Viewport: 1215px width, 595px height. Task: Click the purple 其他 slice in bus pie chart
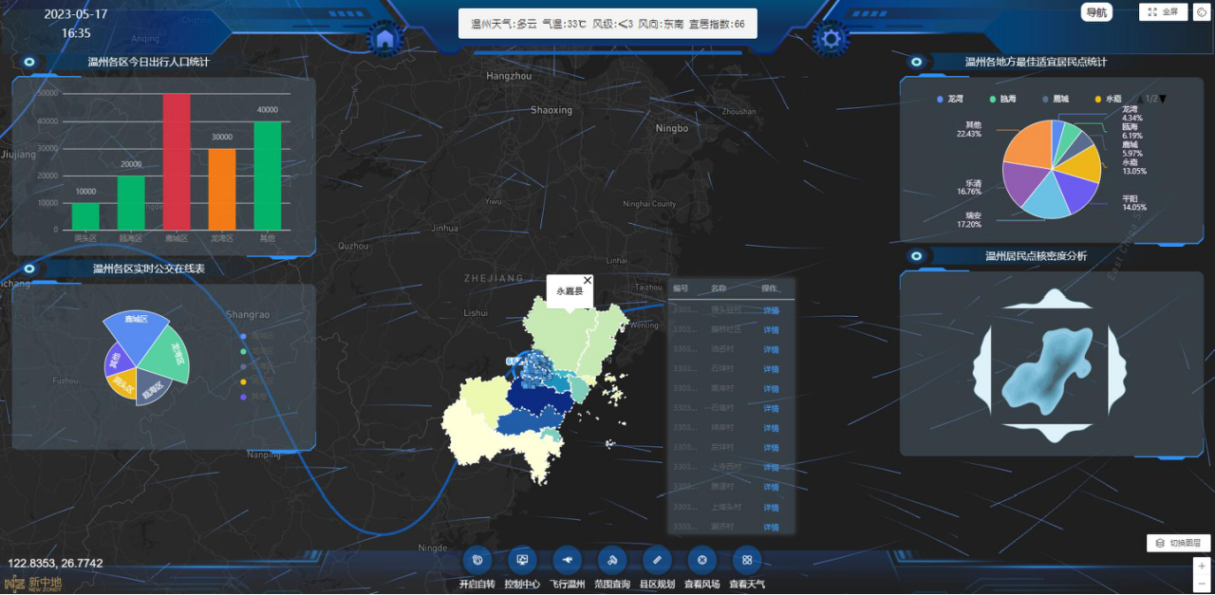[119, 363]
